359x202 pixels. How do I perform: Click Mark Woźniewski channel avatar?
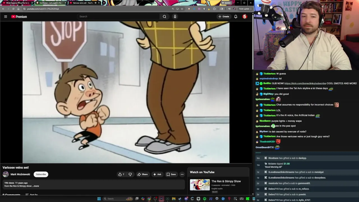[6, 174]
